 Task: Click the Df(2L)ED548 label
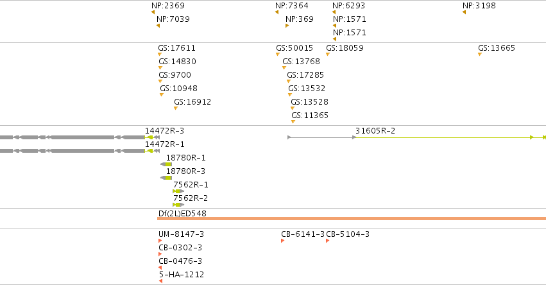pos(182,214)
